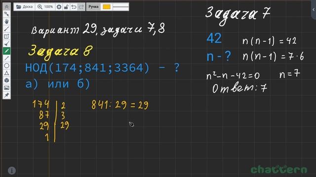This screenshot has height=177, width=316.
Task: Click the pin tool icon
Action: tap(6, 95)
